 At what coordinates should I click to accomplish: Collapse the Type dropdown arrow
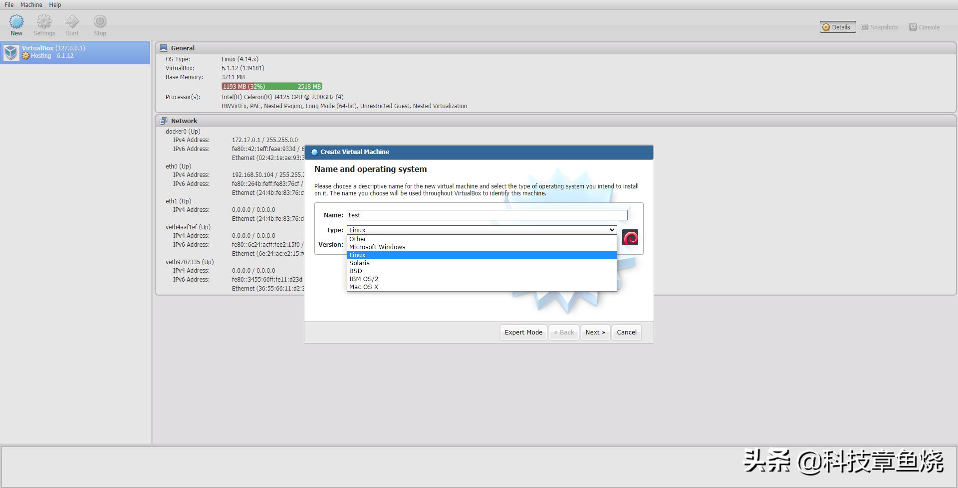(612, 230)
